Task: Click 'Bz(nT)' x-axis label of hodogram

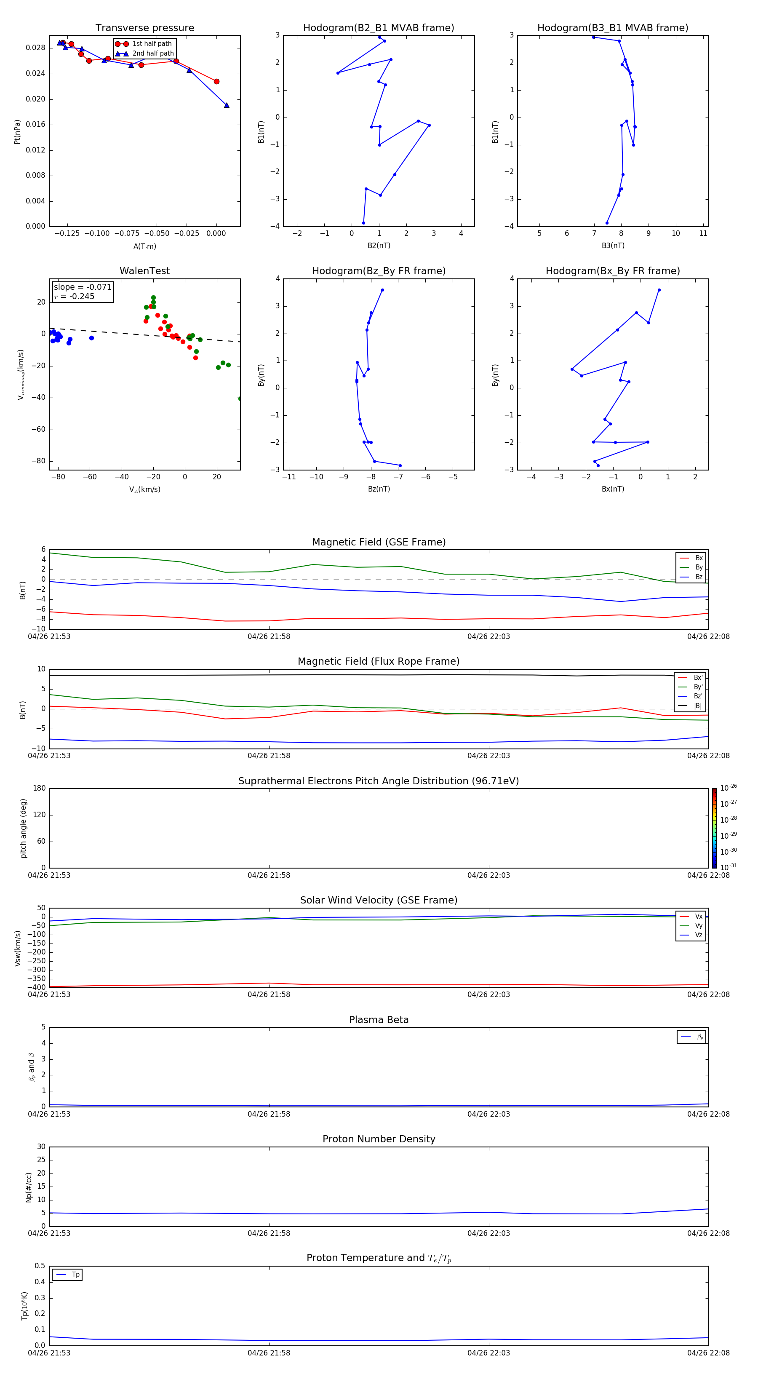Action: pyautogui.click(x=379, y=489)
